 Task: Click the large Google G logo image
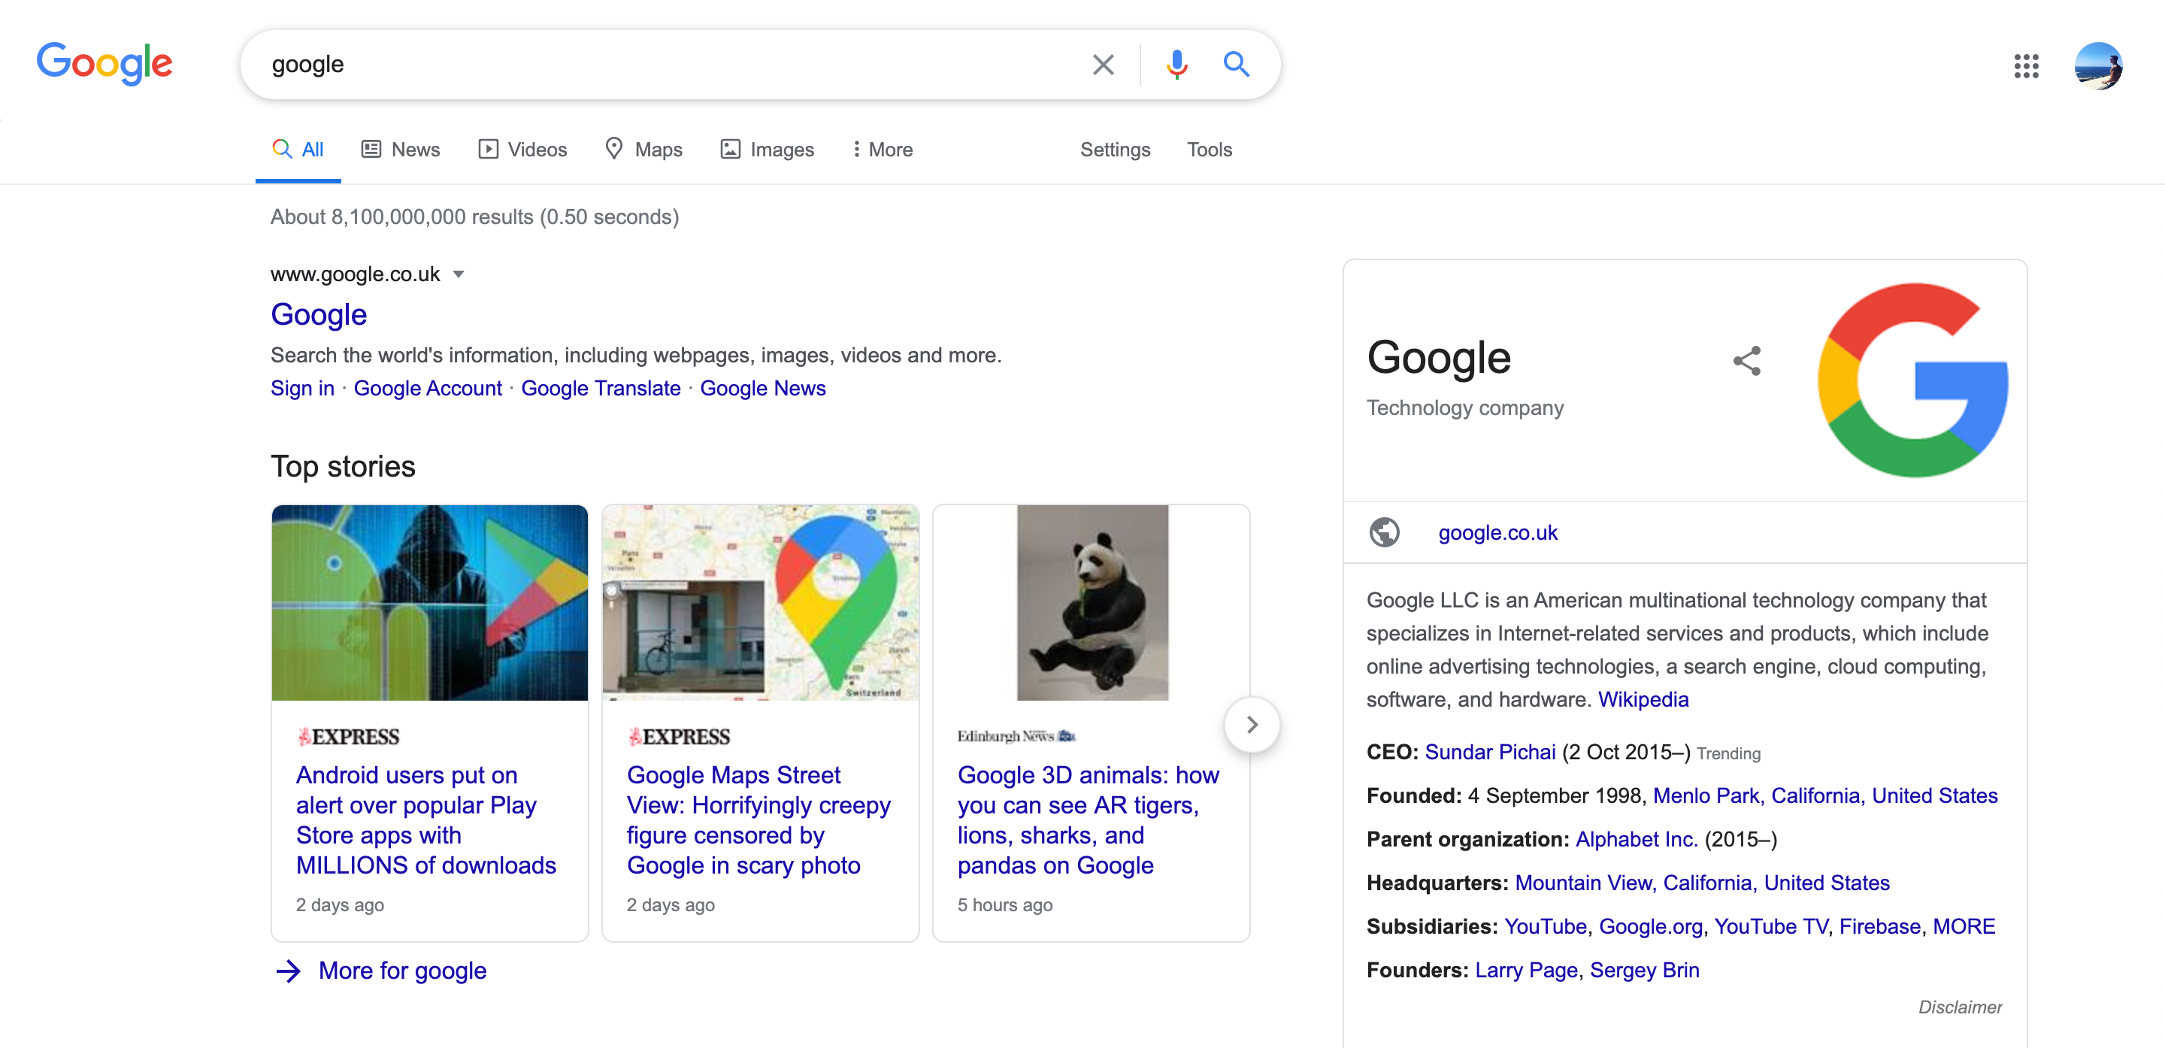tap(1913, 380)
